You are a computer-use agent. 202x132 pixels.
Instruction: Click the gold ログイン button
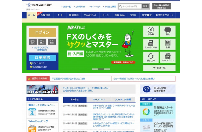[x=42, y=32]
